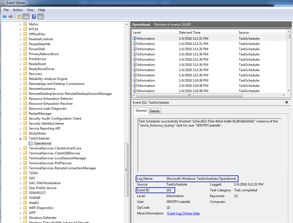The width and height of the screenshot is (293, 223).
Task: Select the UAC-FileVirtualization tree folder
Action: coord(45,183)
